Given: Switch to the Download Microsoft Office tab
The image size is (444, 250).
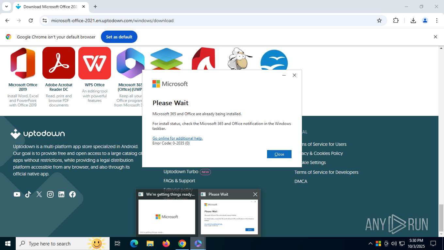Looking at the screenshot, I should [51, 7].
